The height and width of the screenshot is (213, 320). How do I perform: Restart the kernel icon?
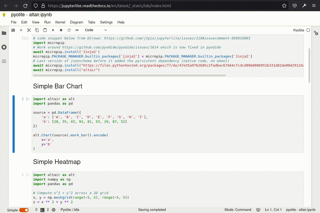pyautogui.click(x=69, y=30)
